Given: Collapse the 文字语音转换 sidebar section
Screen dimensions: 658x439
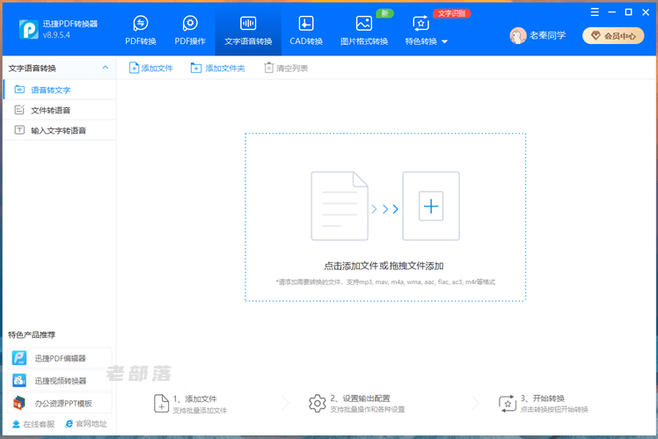Looking at the screenshot, I should pyautogui.click(x=106, y=68).
